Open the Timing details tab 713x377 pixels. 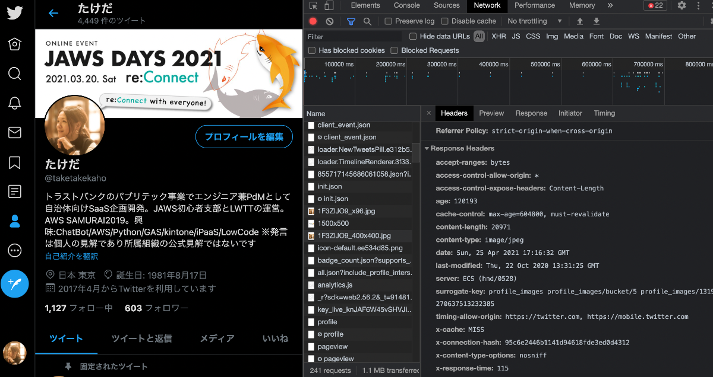tap(604, 113)
